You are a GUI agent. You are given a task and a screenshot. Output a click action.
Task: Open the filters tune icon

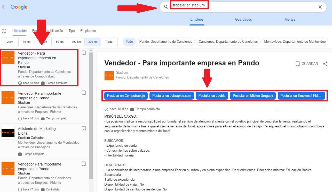[4, 31]
